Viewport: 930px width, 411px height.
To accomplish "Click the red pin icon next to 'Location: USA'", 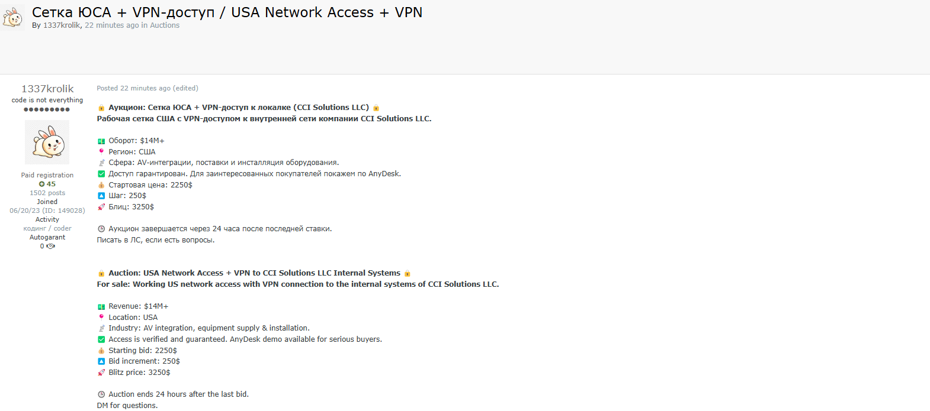I will click(x=101, y=317).
